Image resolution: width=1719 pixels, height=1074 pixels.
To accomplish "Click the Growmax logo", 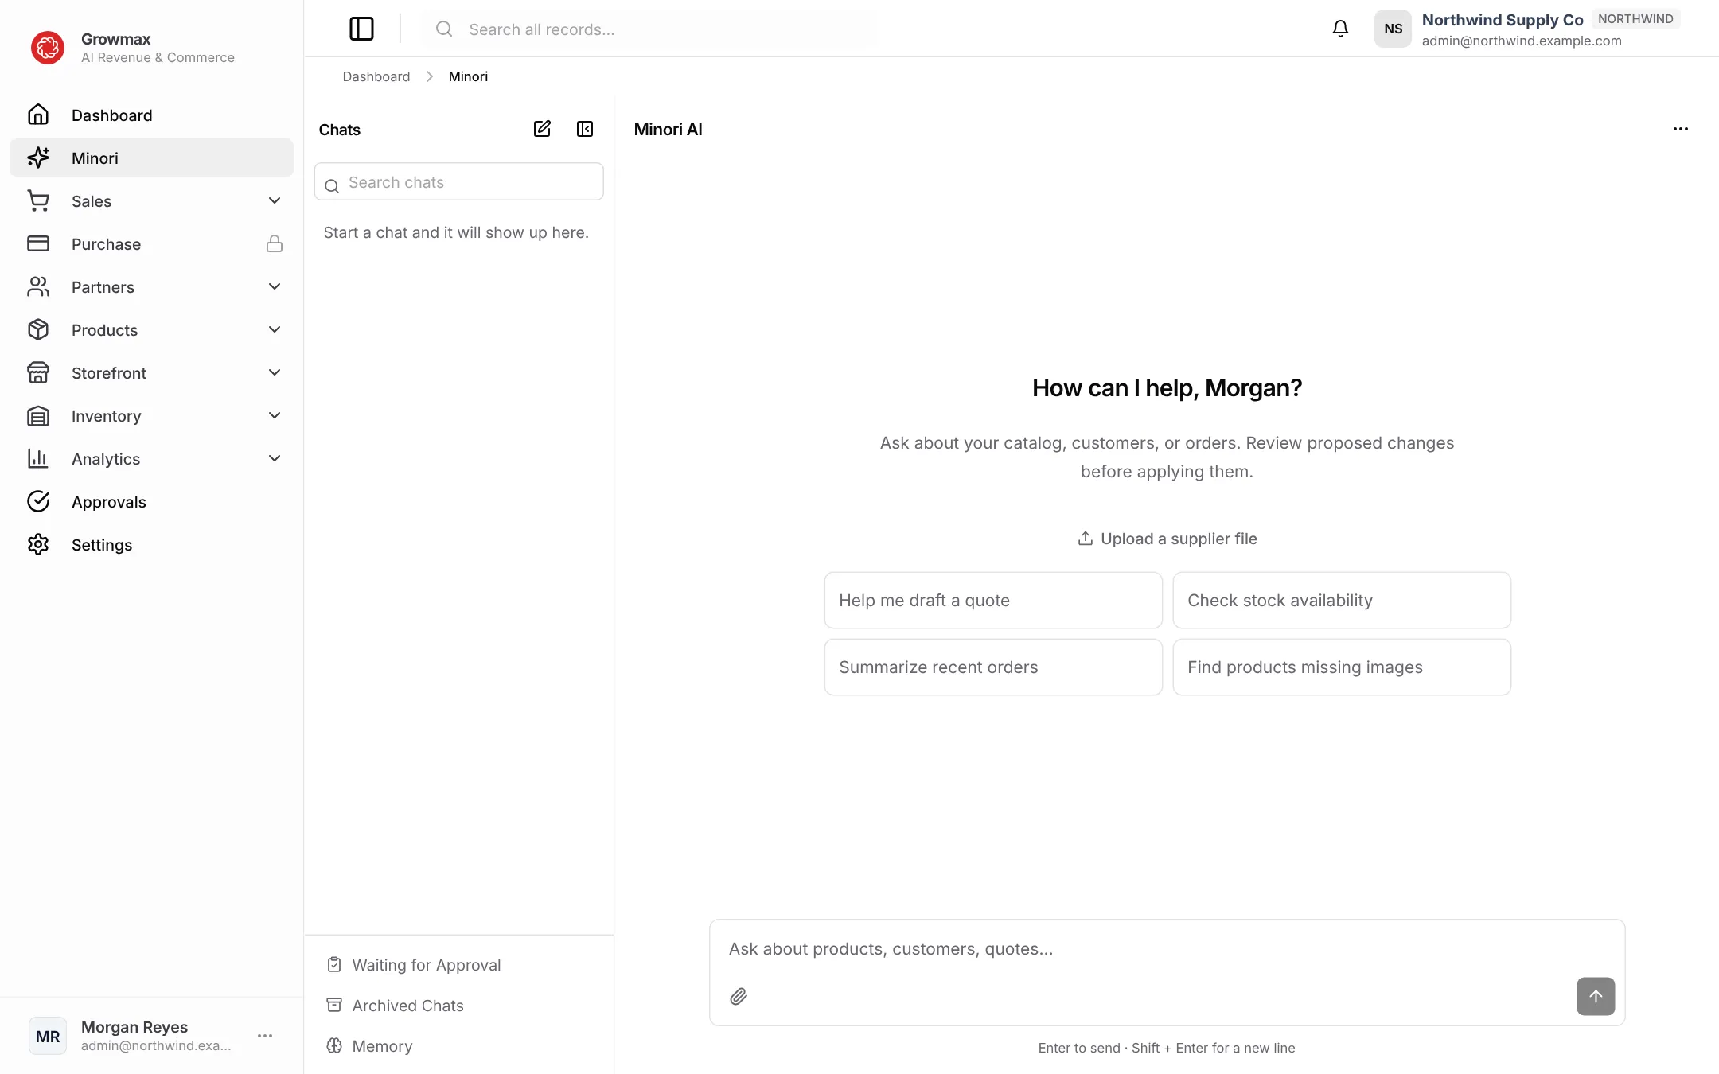I will [x=48, y=48].
